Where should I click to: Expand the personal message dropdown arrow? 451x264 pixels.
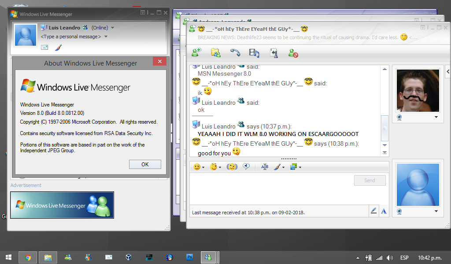coord(106,37)
